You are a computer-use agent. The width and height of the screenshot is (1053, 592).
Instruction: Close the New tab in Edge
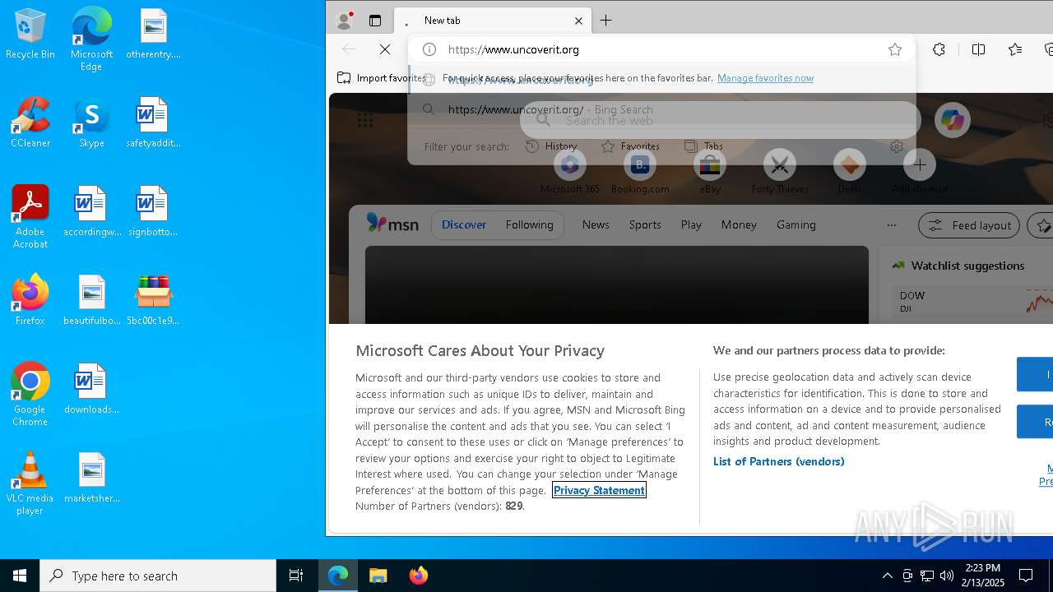(578, 21)
